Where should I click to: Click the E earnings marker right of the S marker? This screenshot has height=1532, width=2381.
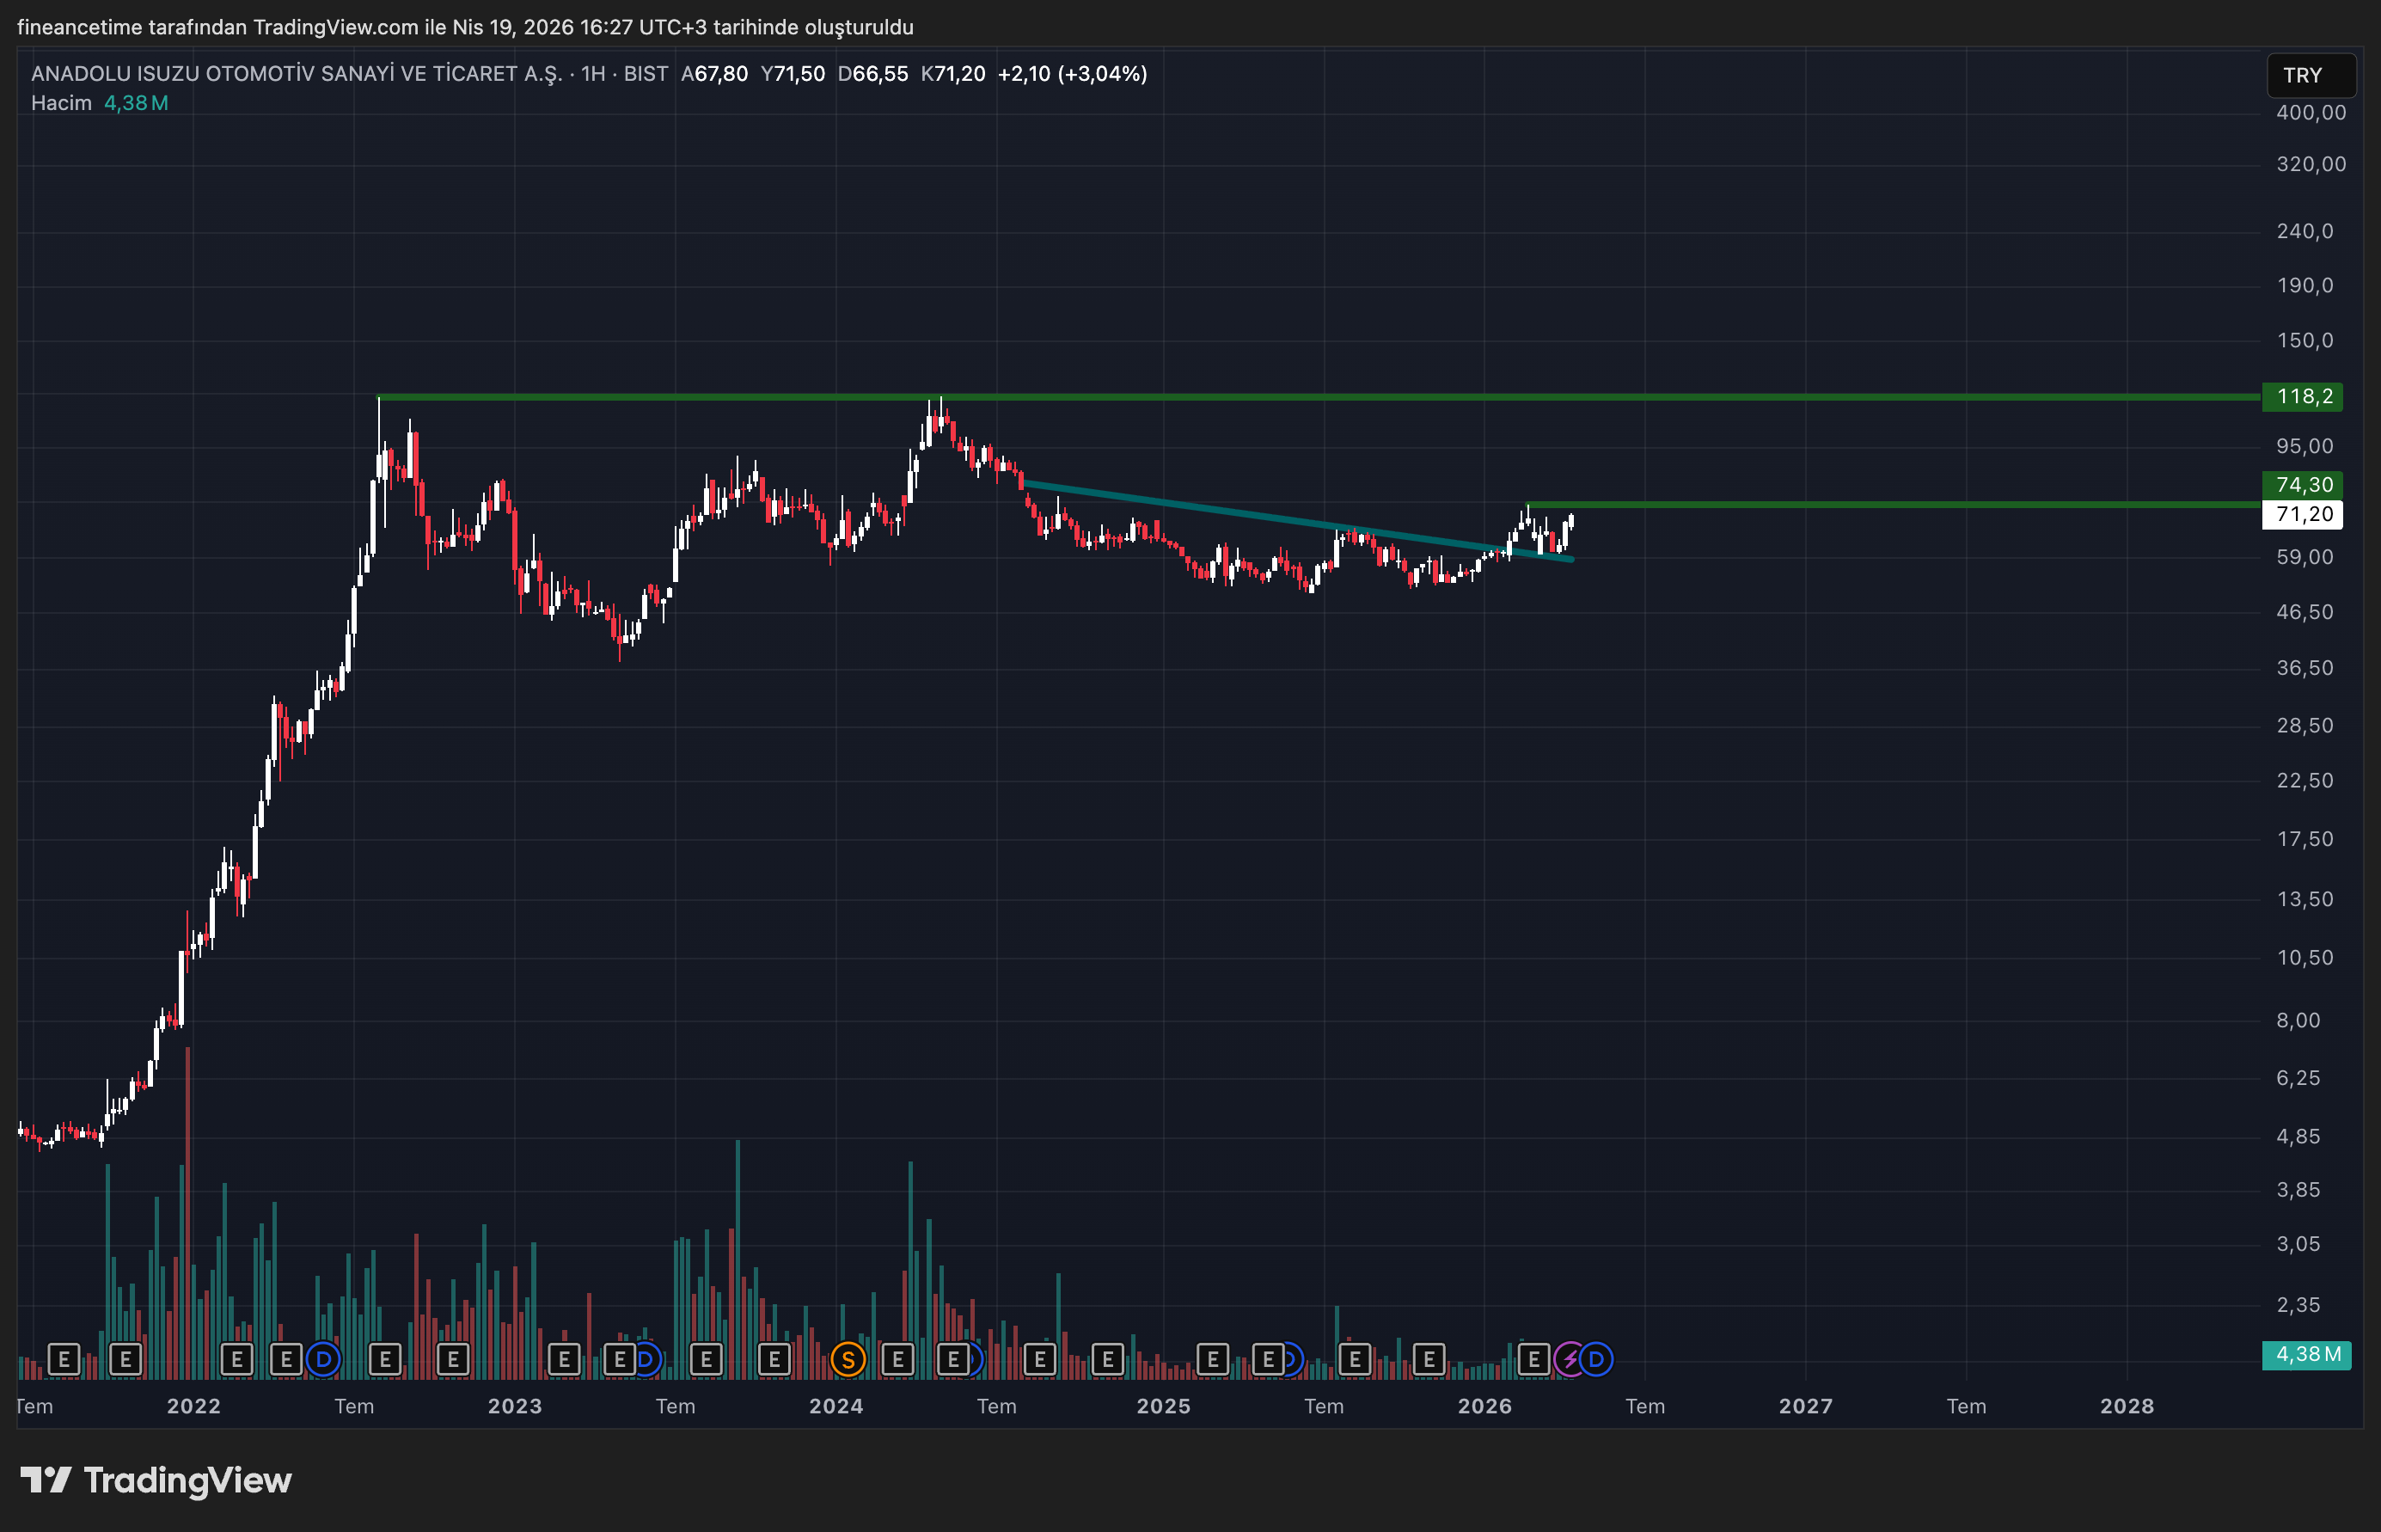(x=897, y=1359)
